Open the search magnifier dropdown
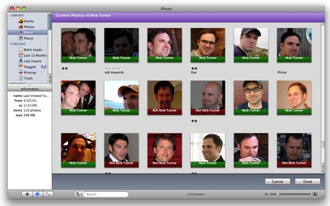 click(x=79, y=194)
